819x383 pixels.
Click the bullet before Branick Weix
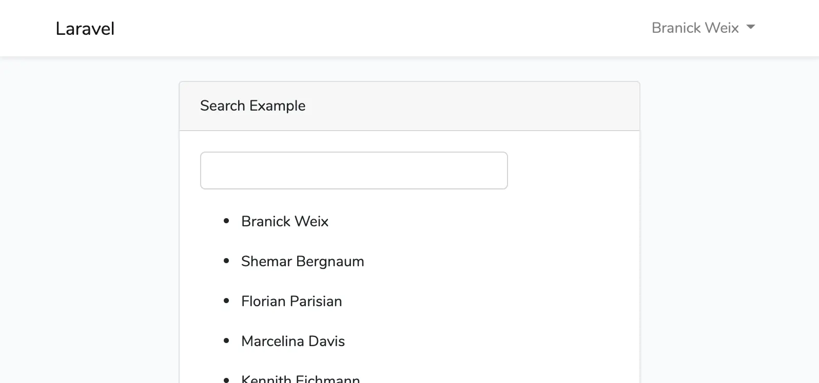pos(226,221)
